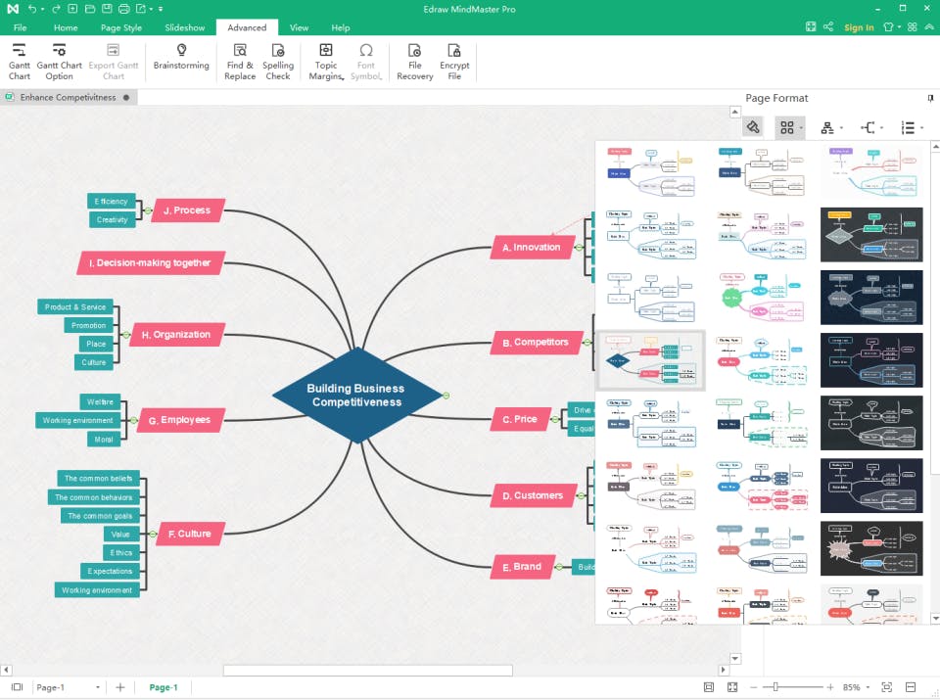Screen dimensions: 940x700
Task: Collapse the F. Culture subtopics toggle
Action: point(153,534)
